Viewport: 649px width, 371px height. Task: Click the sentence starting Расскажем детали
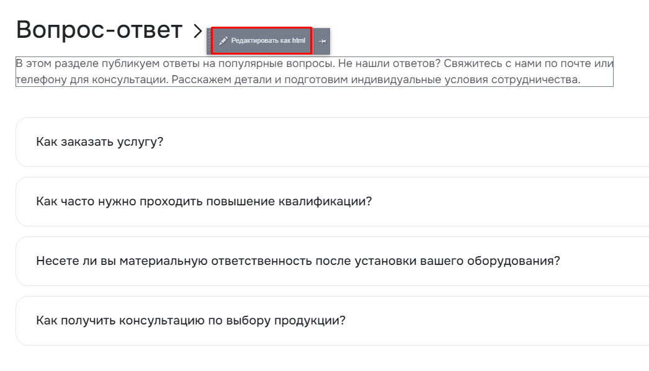click(x=376, y=79)
